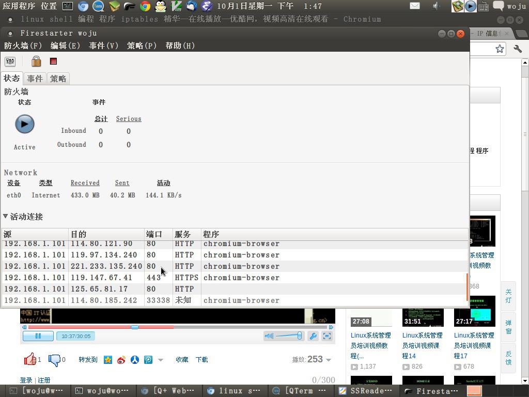Open the 防火墙(F) menu
529x397 pixels.
point(23,45)
